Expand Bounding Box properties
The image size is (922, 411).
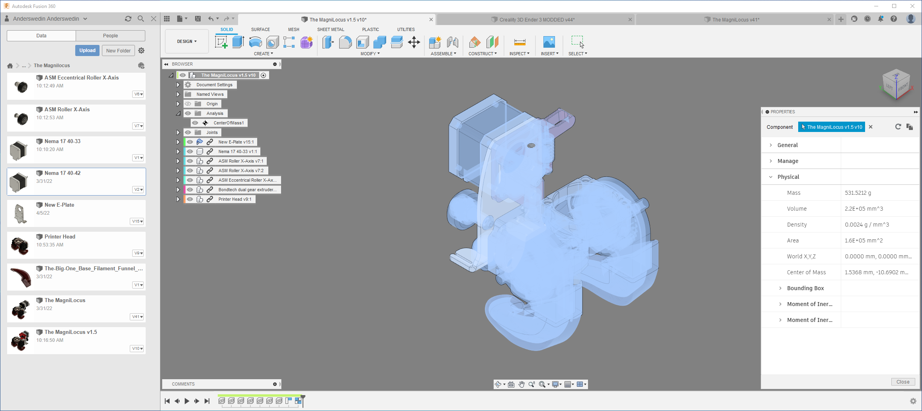780,288
